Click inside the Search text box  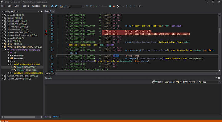pos(98,82)
